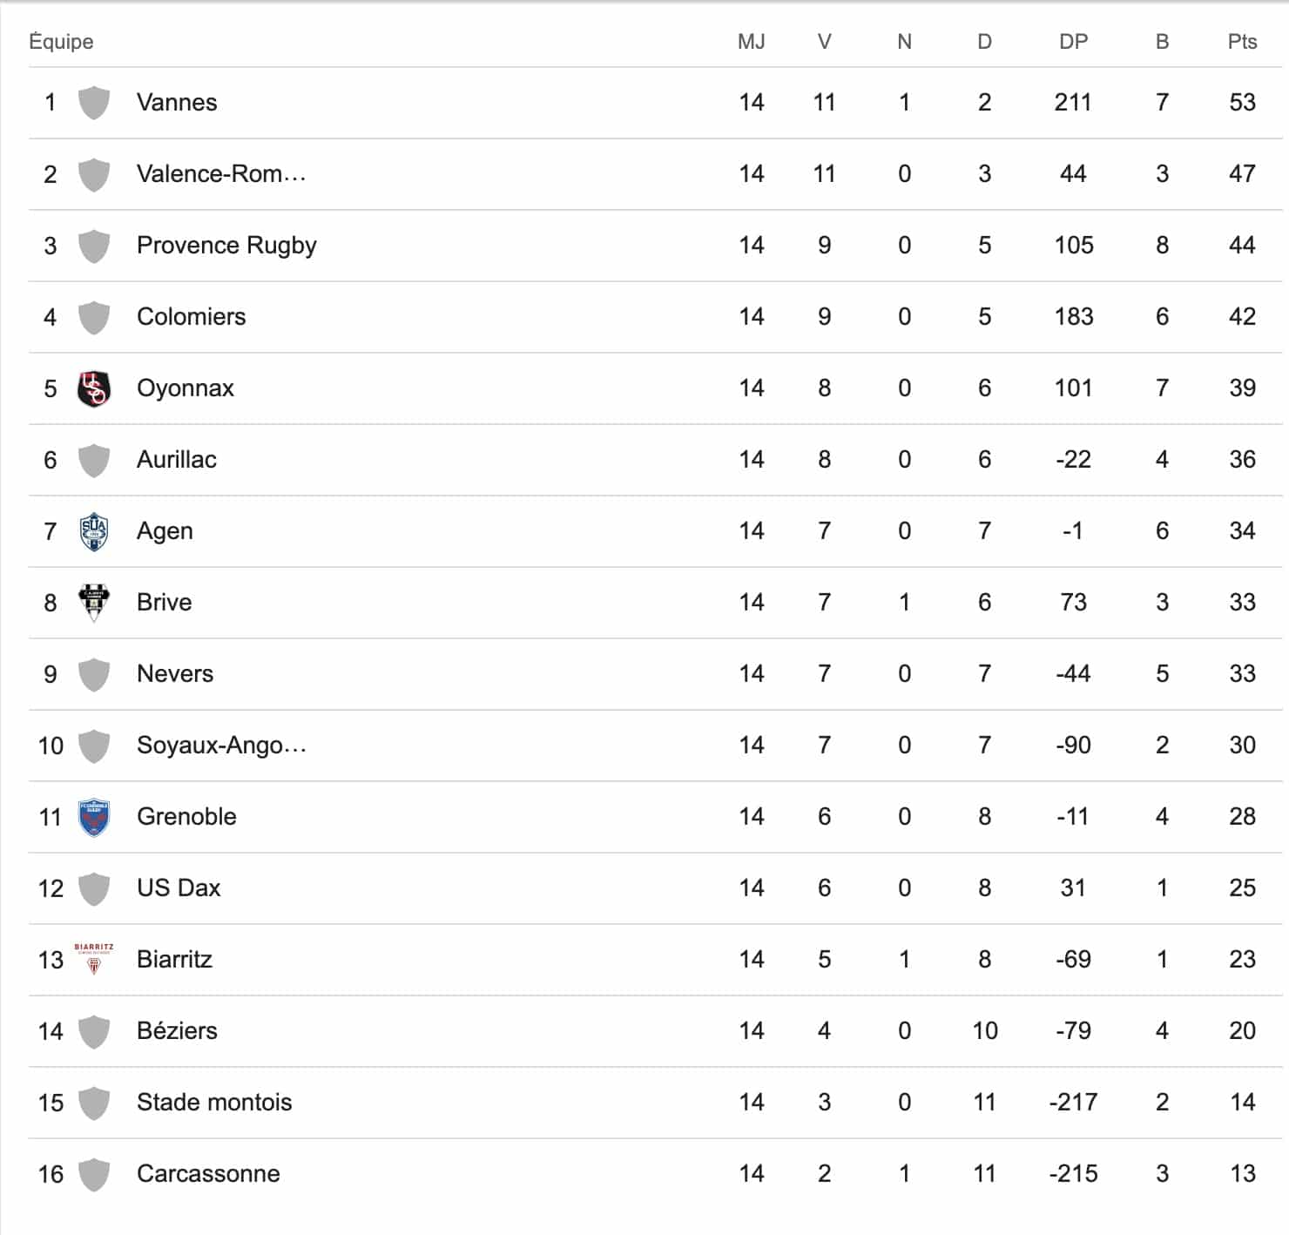Select the Stade montois team name

214,1103
